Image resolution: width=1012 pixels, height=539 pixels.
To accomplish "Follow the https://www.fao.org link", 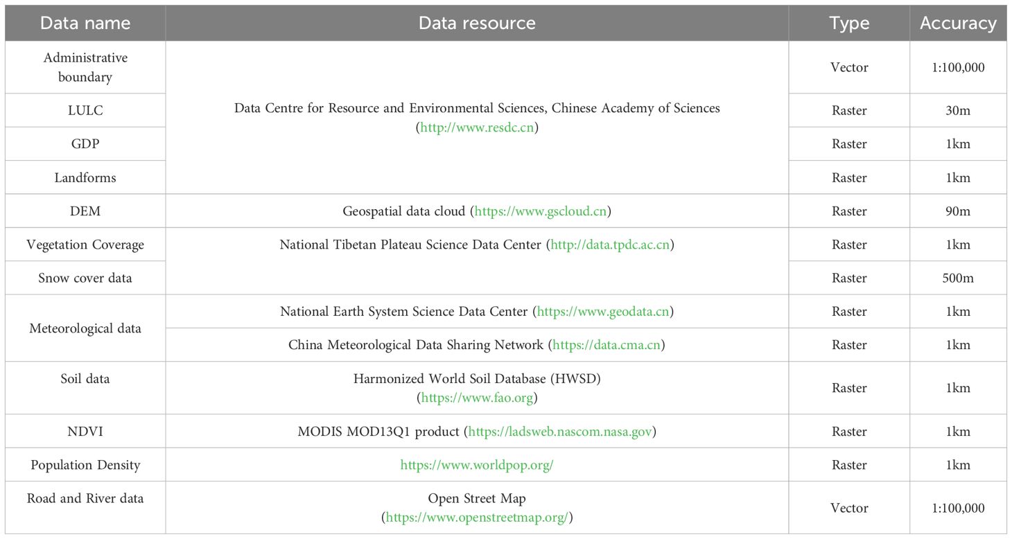I will click(x=477, y=398).
